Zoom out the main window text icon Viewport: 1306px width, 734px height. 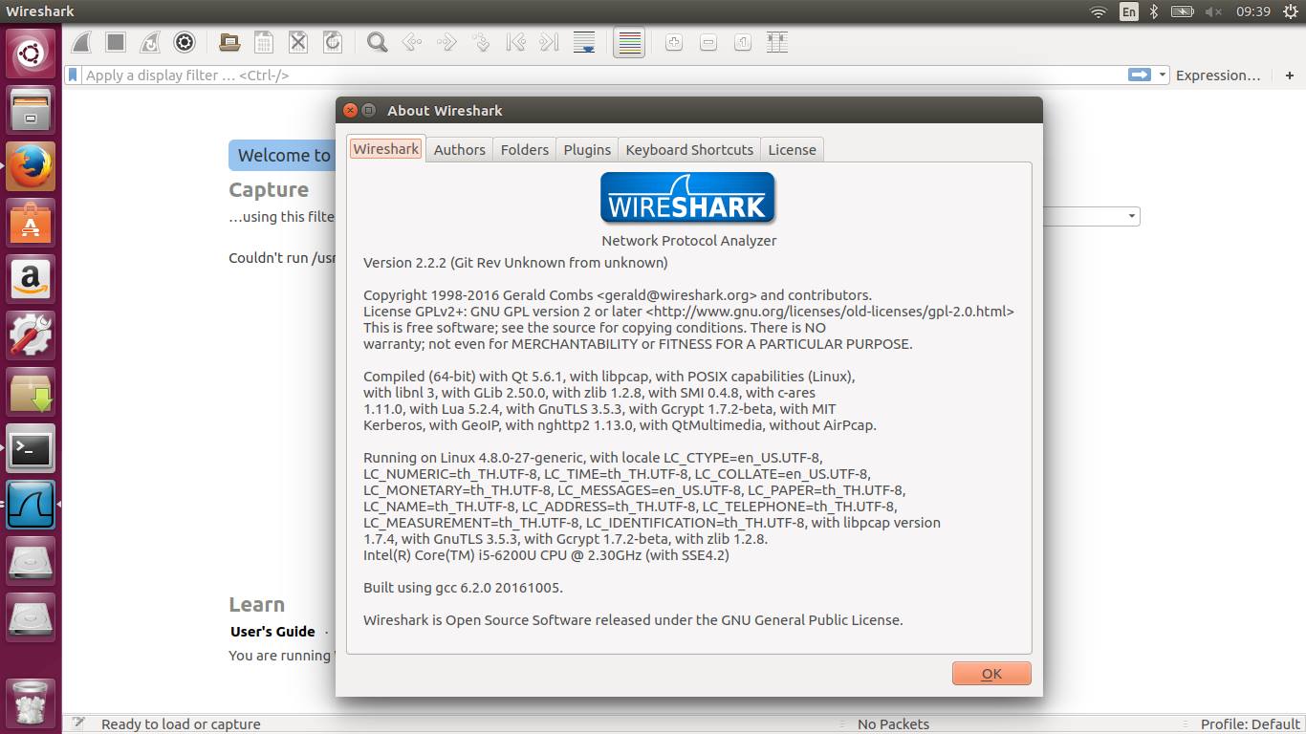click(708, 42)
